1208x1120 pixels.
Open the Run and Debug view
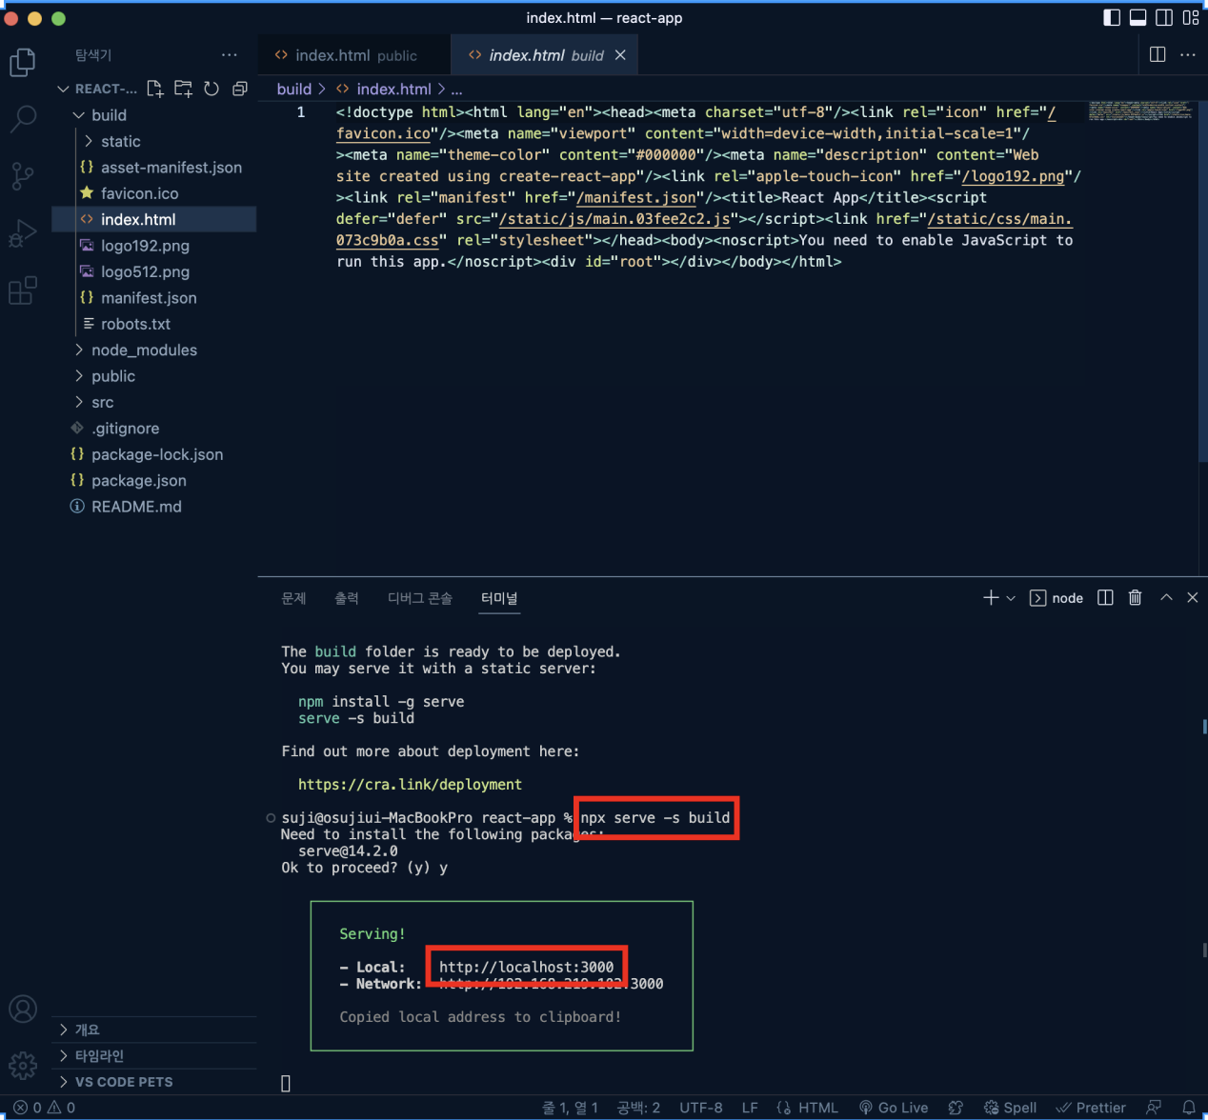point(22,233)
